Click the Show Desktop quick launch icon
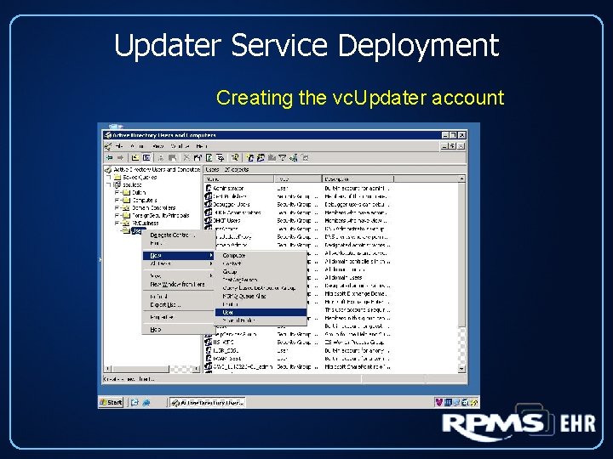613x459 pixels. (135, 402)
